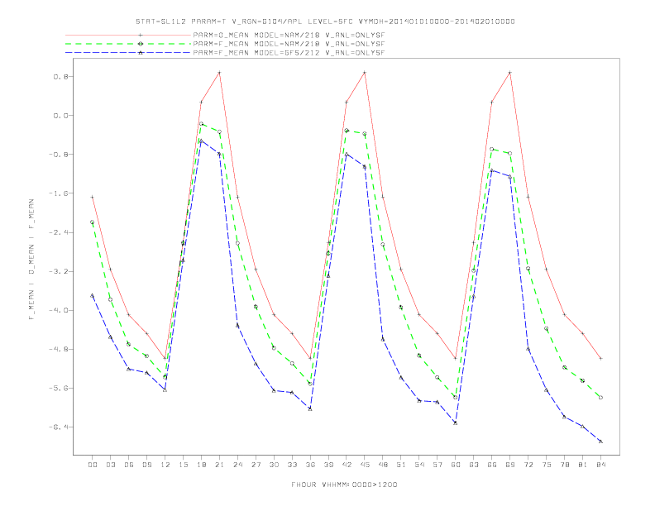The width and height of the screenshot is (655, 506).
Task: Select the F_MEAN GFS/212 legend label
Action: tap(289, 53)
